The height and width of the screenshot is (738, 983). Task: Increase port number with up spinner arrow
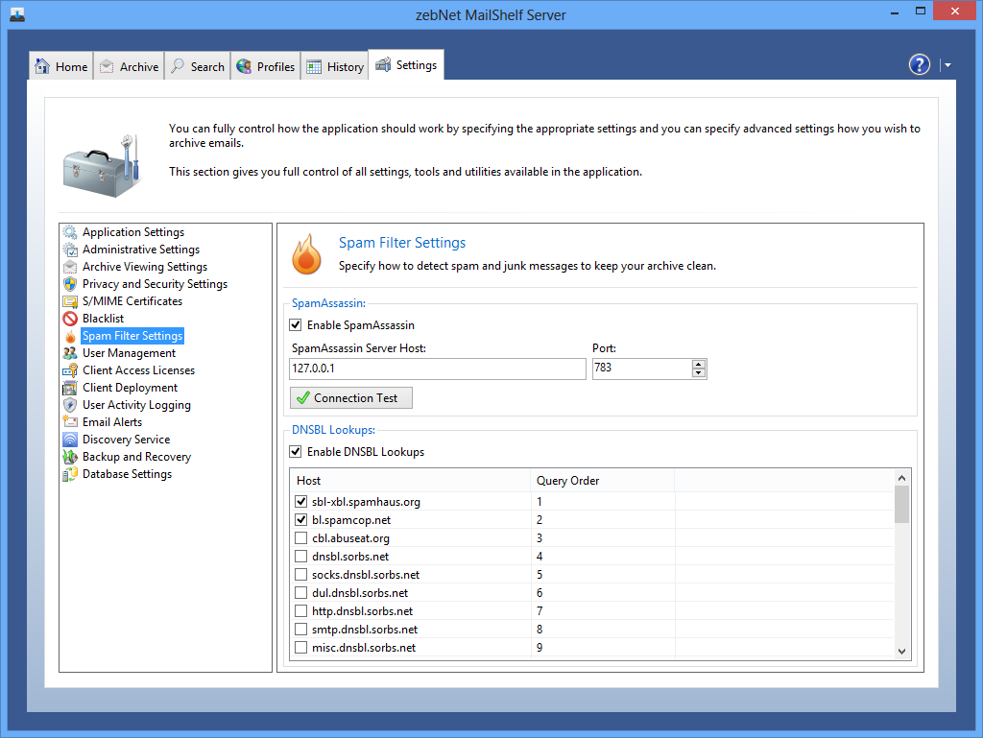[698, 365]
